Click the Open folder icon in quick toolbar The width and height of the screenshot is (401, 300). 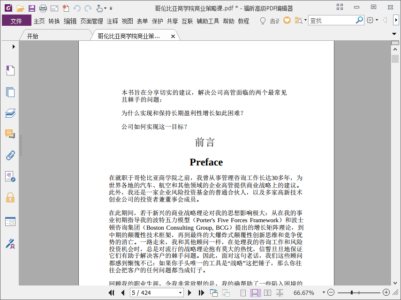(20, 8)
